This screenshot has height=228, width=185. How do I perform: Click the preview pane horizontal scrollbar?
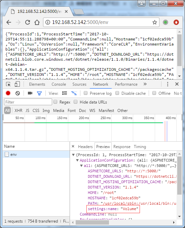coord(92,222)
